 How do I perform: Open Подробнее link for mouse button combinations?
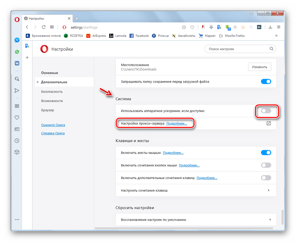pyautogui.click(x=189, y=165)
